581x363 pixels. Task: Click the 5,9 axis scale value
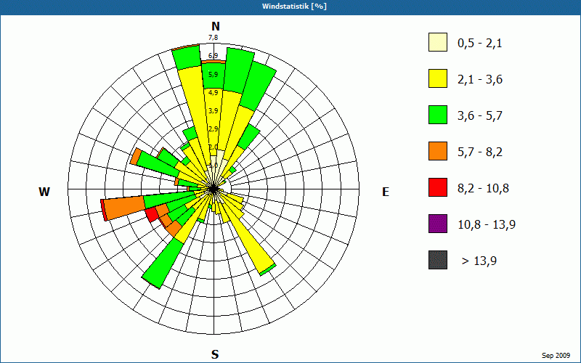point(214,75)
